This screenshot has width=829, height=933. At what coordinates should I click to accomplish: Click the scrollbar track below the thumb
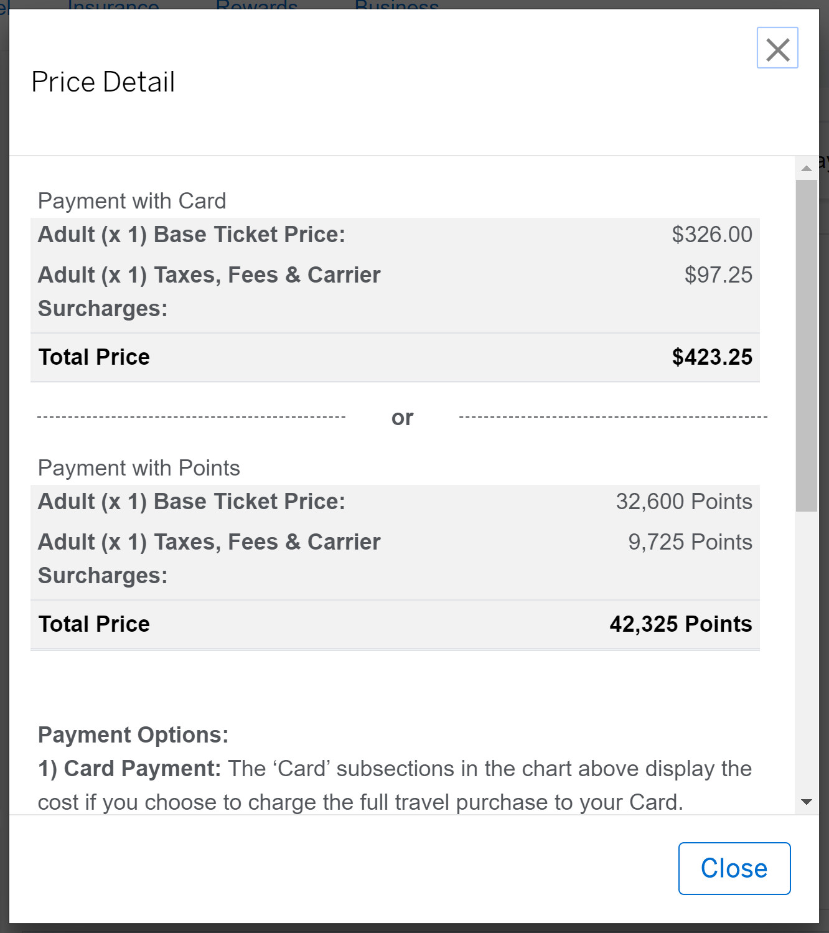point(807,654)
